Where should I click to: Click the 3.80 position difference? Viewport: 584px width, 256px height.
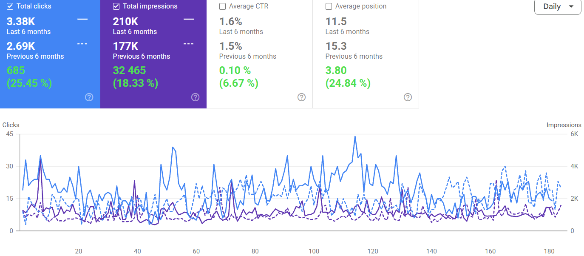tap(336, 70)
